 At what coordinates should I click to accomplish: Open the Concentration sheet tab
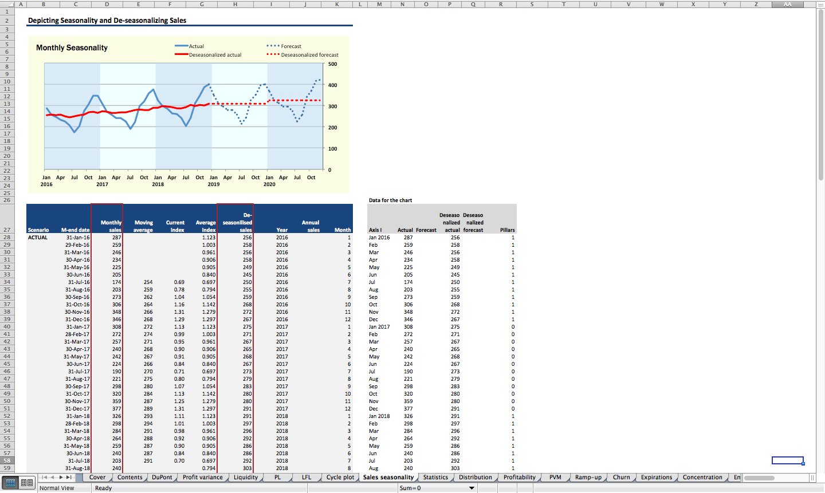[702, 477]
